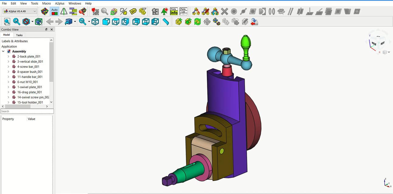This screenshot has height=194, width=393.
Task: Set the top view cube
Action: point(115,22)
